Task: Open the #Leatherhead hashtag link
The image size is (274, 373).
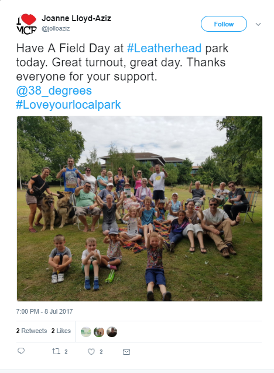Action: (x=165, y=48)
